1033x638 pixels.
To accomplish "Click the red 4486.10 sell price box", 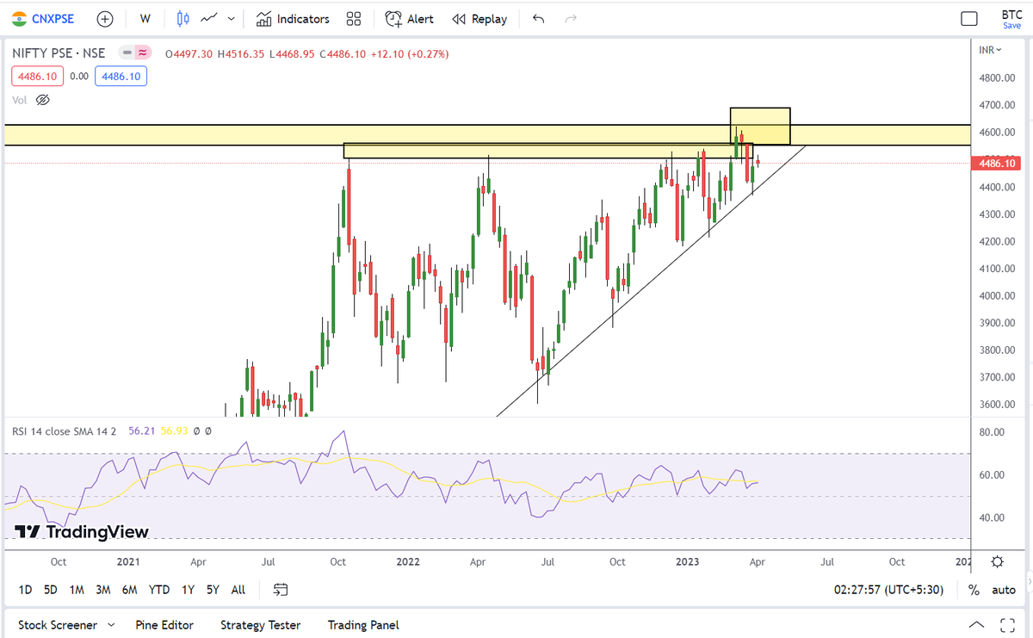I will 37,76.
